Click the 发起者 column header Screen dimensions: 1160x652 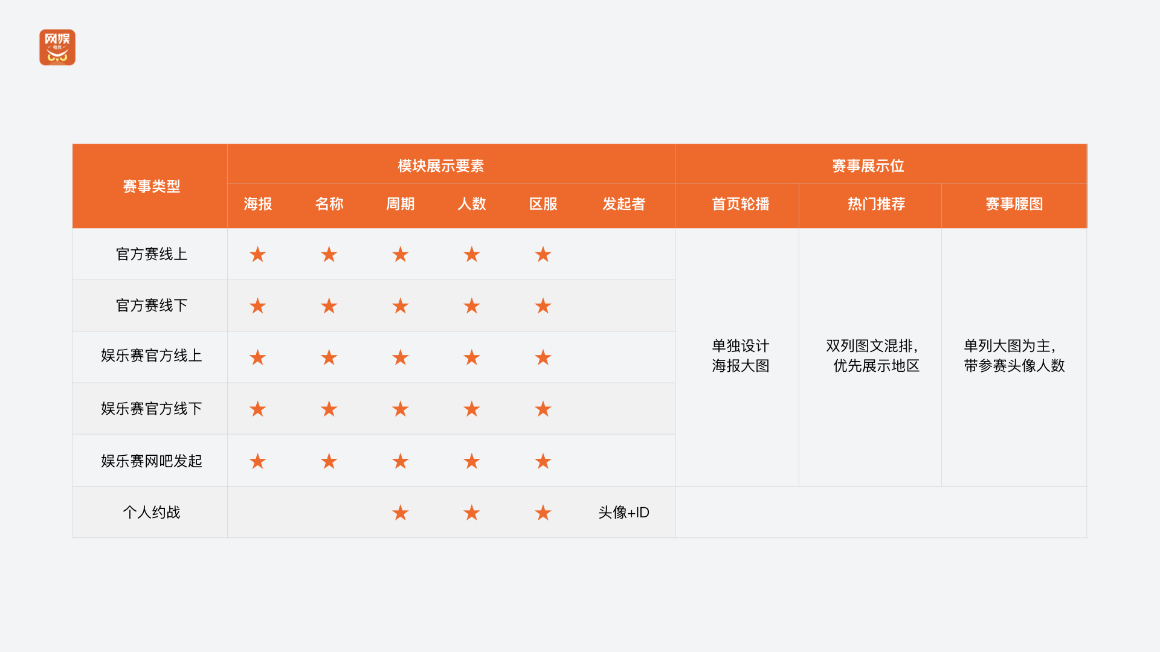624,204
